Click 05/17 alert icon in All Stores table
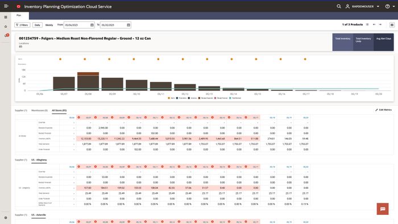This screenshot has height=224, width=398. [246, 118]
